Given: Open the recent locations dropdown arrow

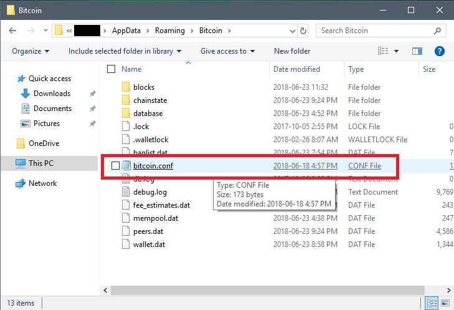Looking at the screenshot, I should [x=45, y=30].
